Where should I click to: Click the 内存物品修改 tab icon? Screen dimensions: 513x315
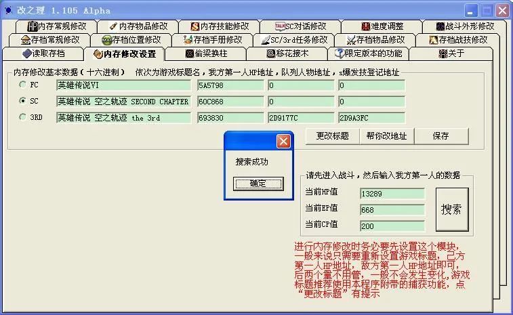point(114,26)
